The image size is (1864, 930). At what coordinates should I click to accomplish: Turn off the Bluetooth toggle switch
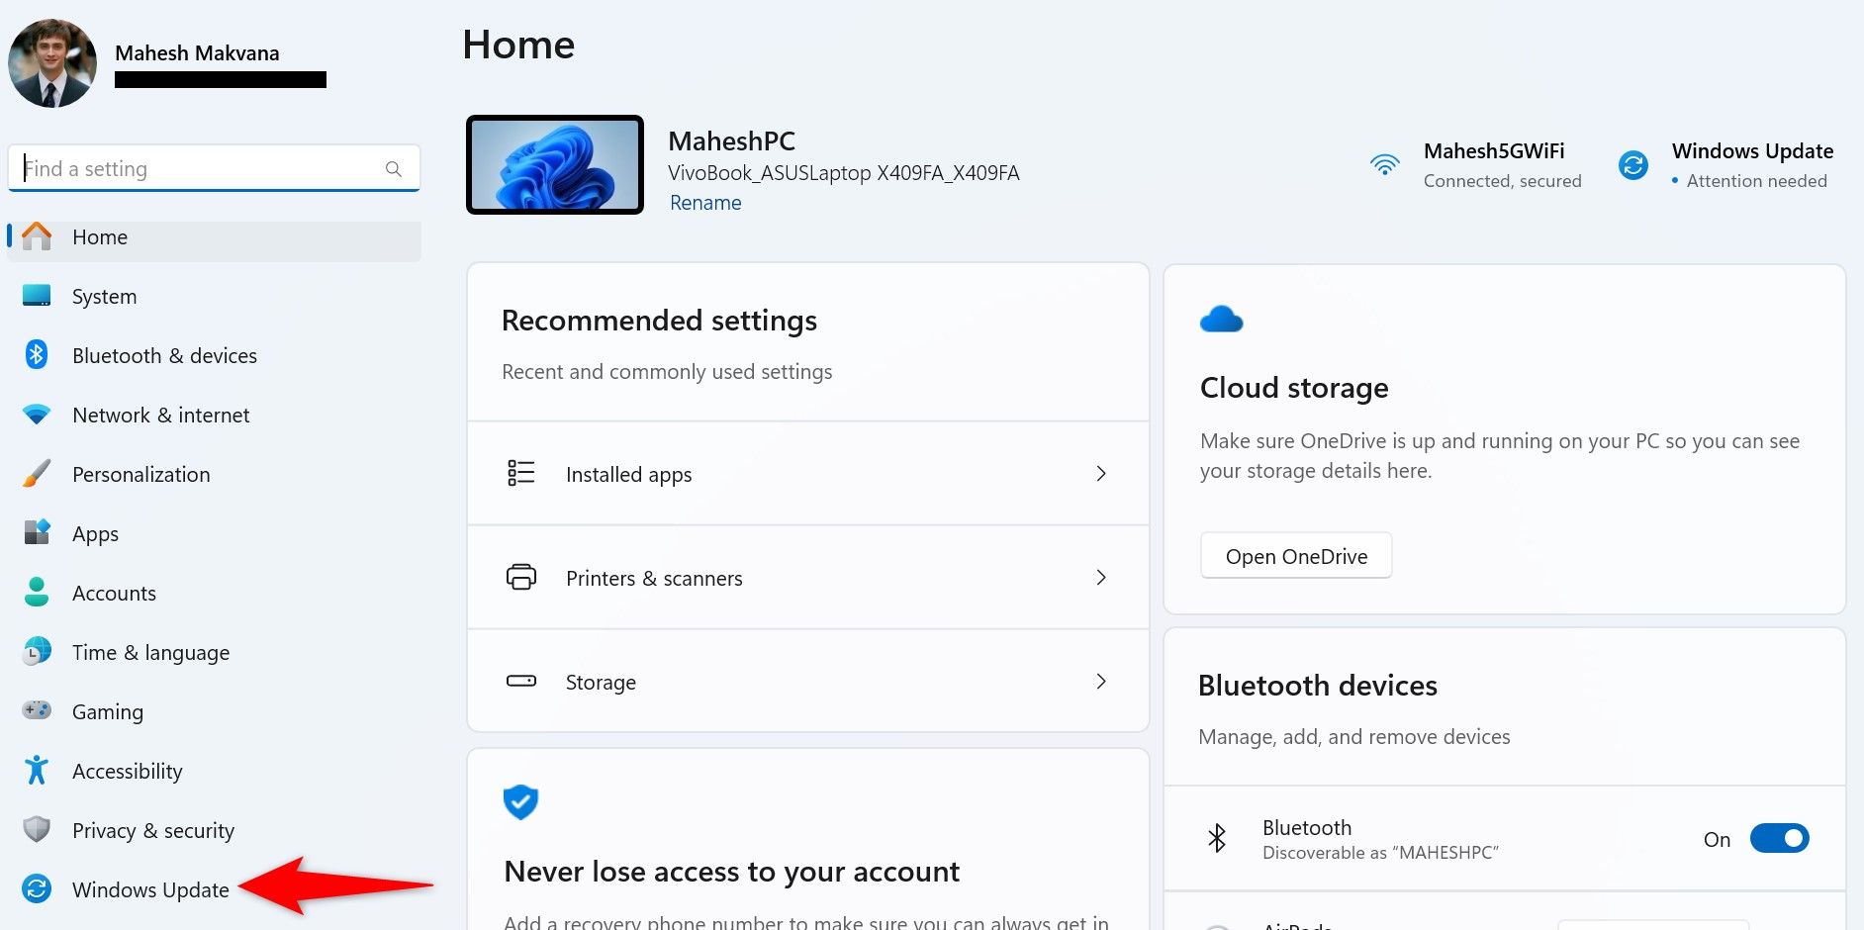point(1779,838)
